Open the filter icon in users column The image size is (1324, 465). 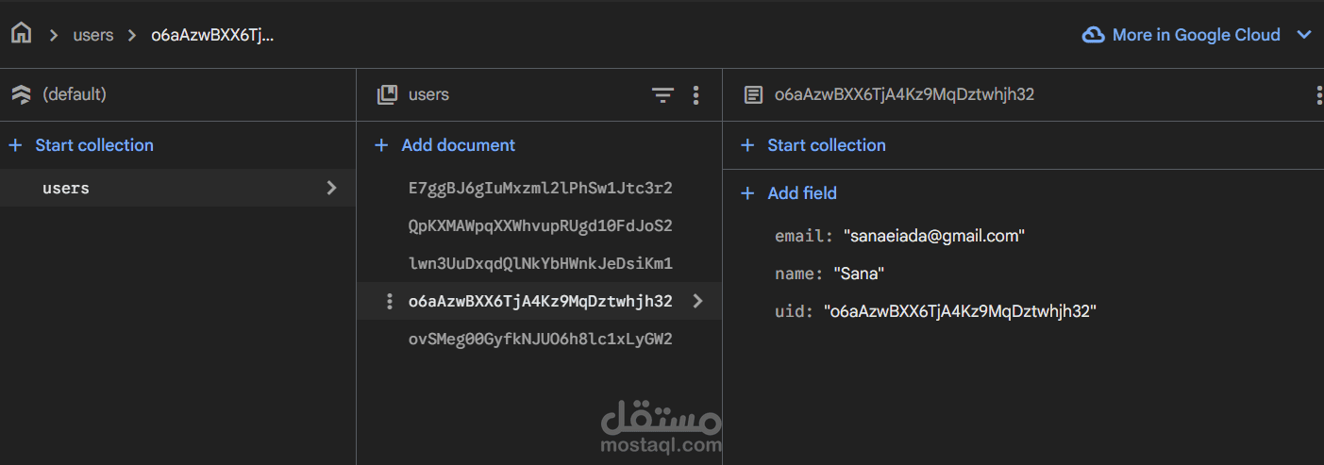click(x=663, y=94)
